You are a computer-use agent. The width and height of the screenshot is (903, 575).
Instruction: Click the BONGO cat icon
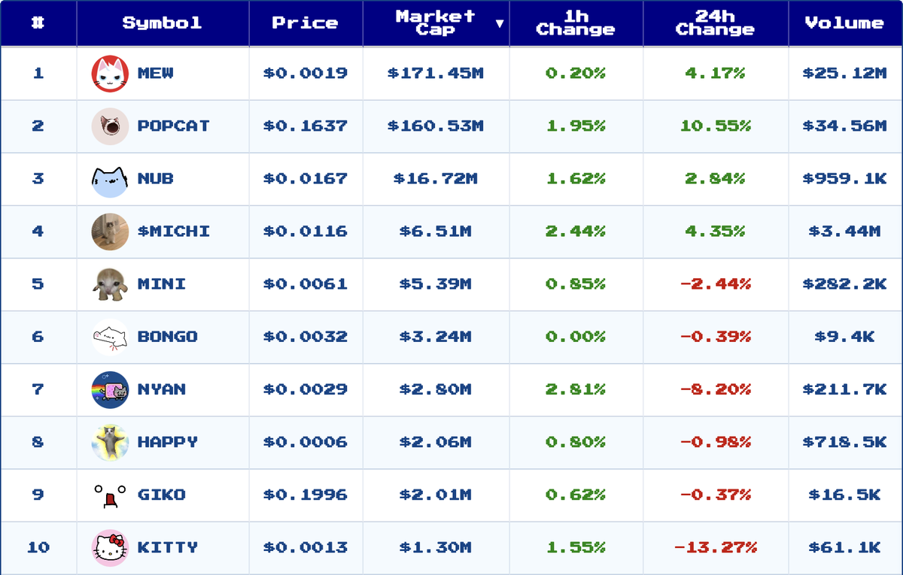click(x=110, y=337)
